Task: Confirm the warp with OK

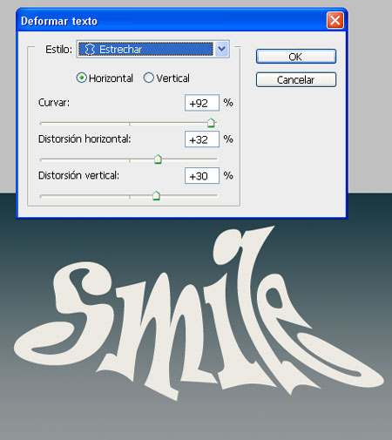Action: pos(296,57)
